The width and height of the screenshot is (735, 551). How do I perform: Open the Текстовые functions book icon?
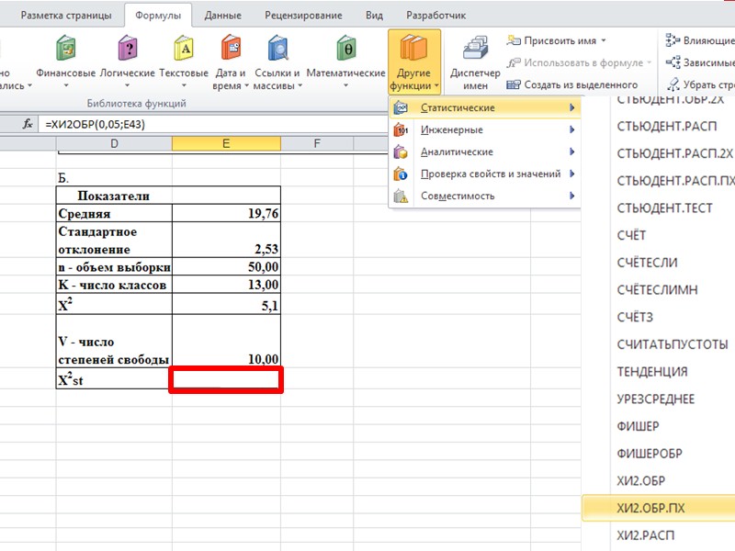tap(184, 48)
